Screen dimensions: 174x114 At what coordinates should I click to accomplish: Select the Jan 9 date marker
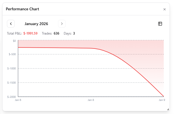(x=162, y=100)
